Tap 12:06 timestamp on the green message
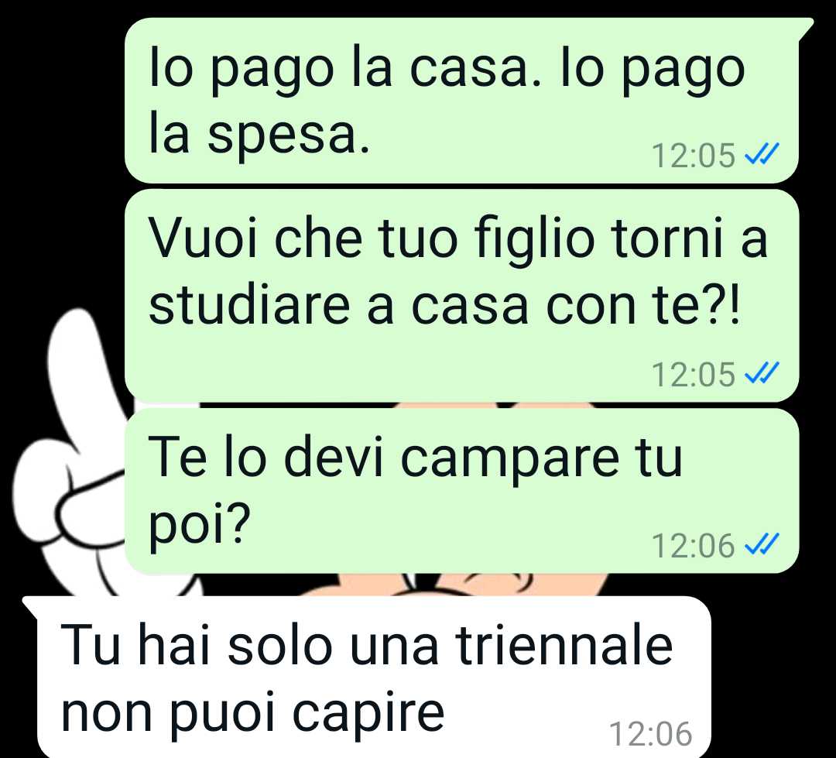This screenshot has width=836, height=758. 693,546
